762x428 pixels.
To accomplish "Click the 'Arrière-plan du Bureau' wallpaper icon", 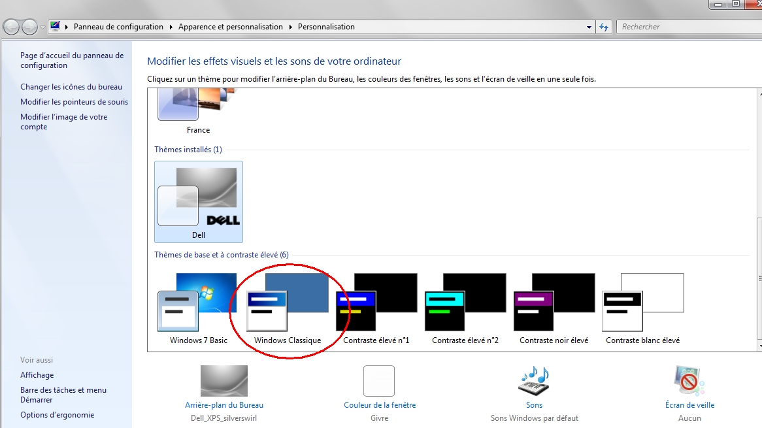I will 224,381.
